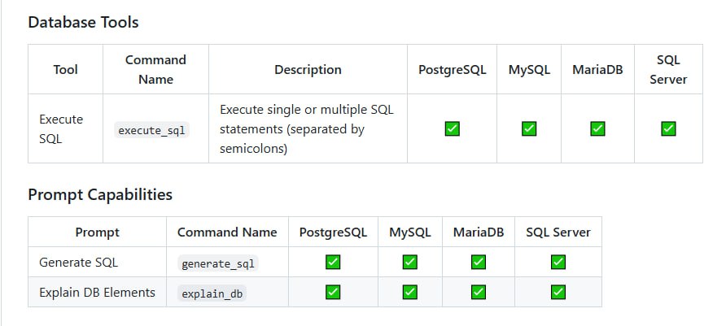Screen dimensions: 726x326
Task: Click the PostgreSQL checkmark for Execute SQL
Action: [x=452, y=128]
